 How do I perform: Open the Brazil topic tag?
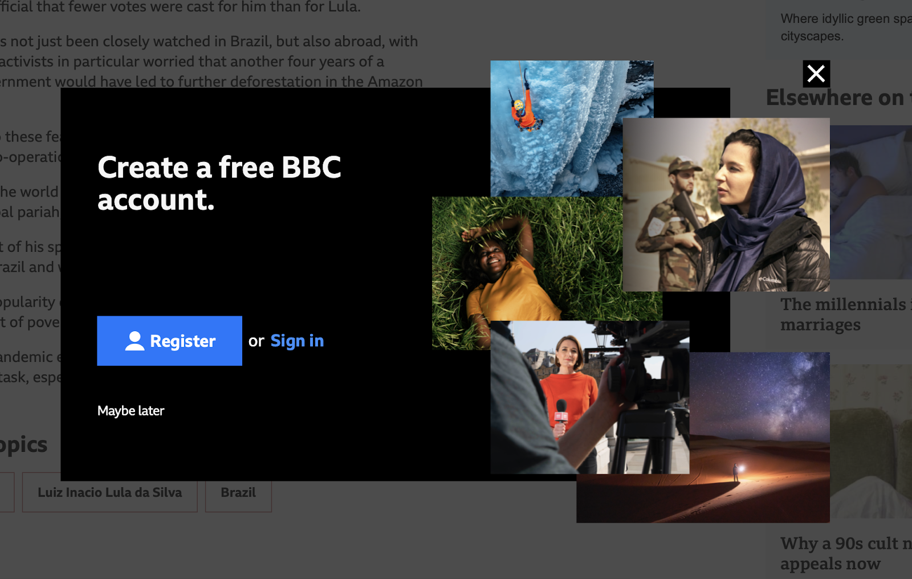(x=238, y=492)
